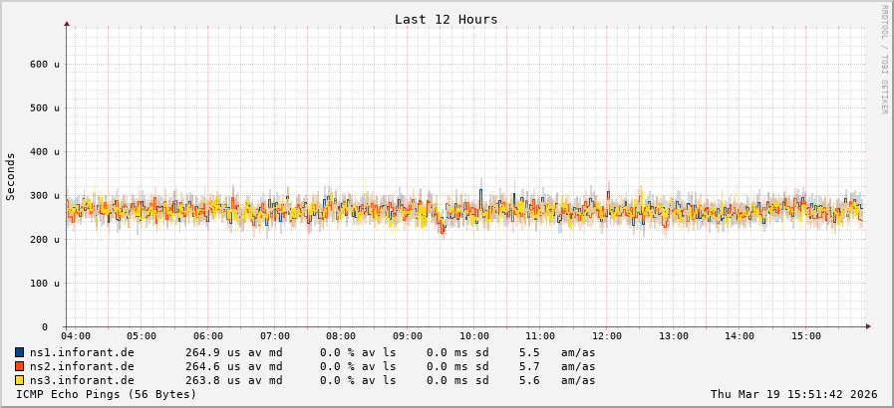This screenshot has height=408, width=894.
Task: Click the yellow ns3.inforant.de legend swatch
Action: point(20,380)
